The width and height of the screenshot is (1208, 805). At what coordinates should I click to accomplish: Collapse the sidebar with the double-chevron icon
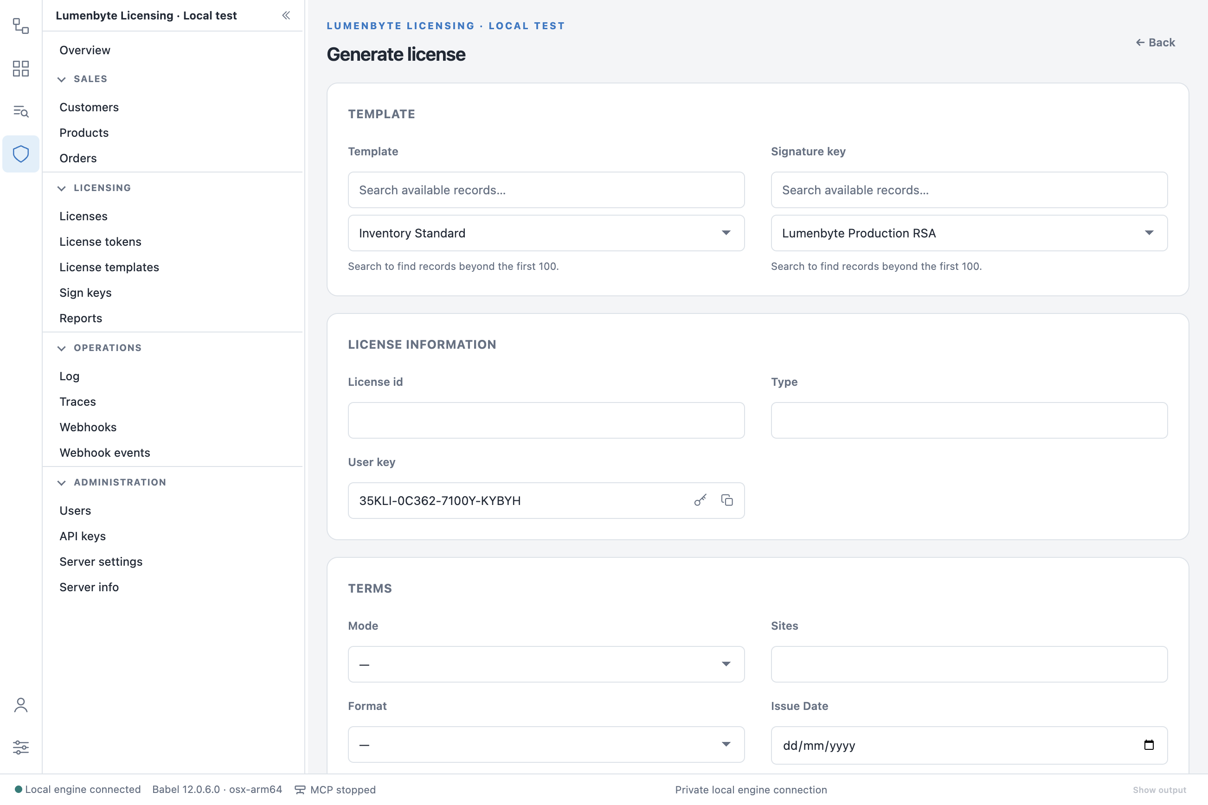286,15
